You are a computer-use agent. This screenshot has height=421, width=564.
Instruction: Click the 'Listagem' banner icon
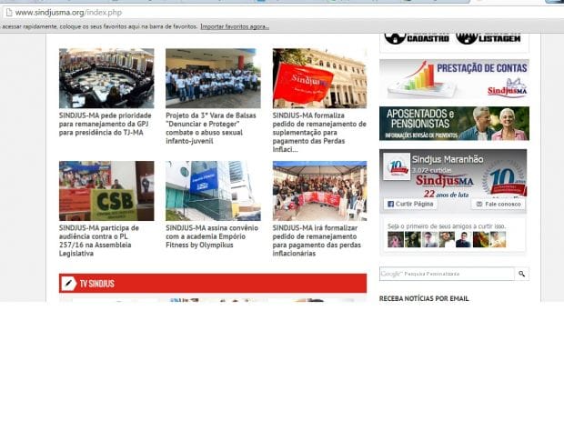click(488, 38)
